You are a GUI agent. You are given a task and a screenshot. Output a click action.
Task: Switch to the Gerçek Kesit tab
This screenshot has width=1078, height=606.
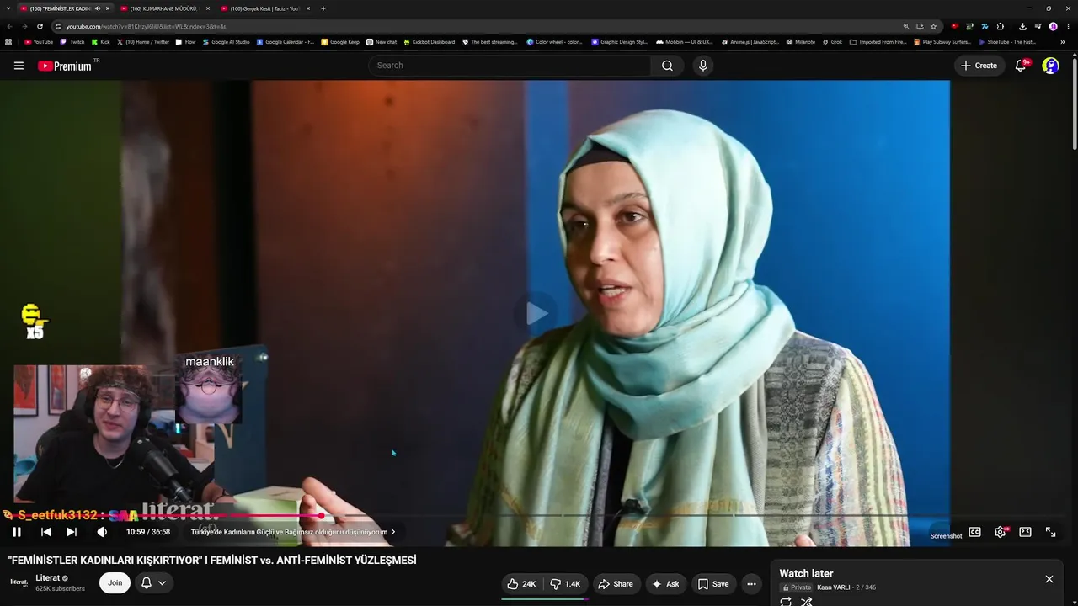point(264,8)
